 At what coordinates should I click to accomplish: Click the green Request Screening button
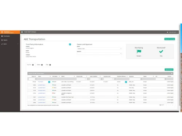click(x=170, y=39)
